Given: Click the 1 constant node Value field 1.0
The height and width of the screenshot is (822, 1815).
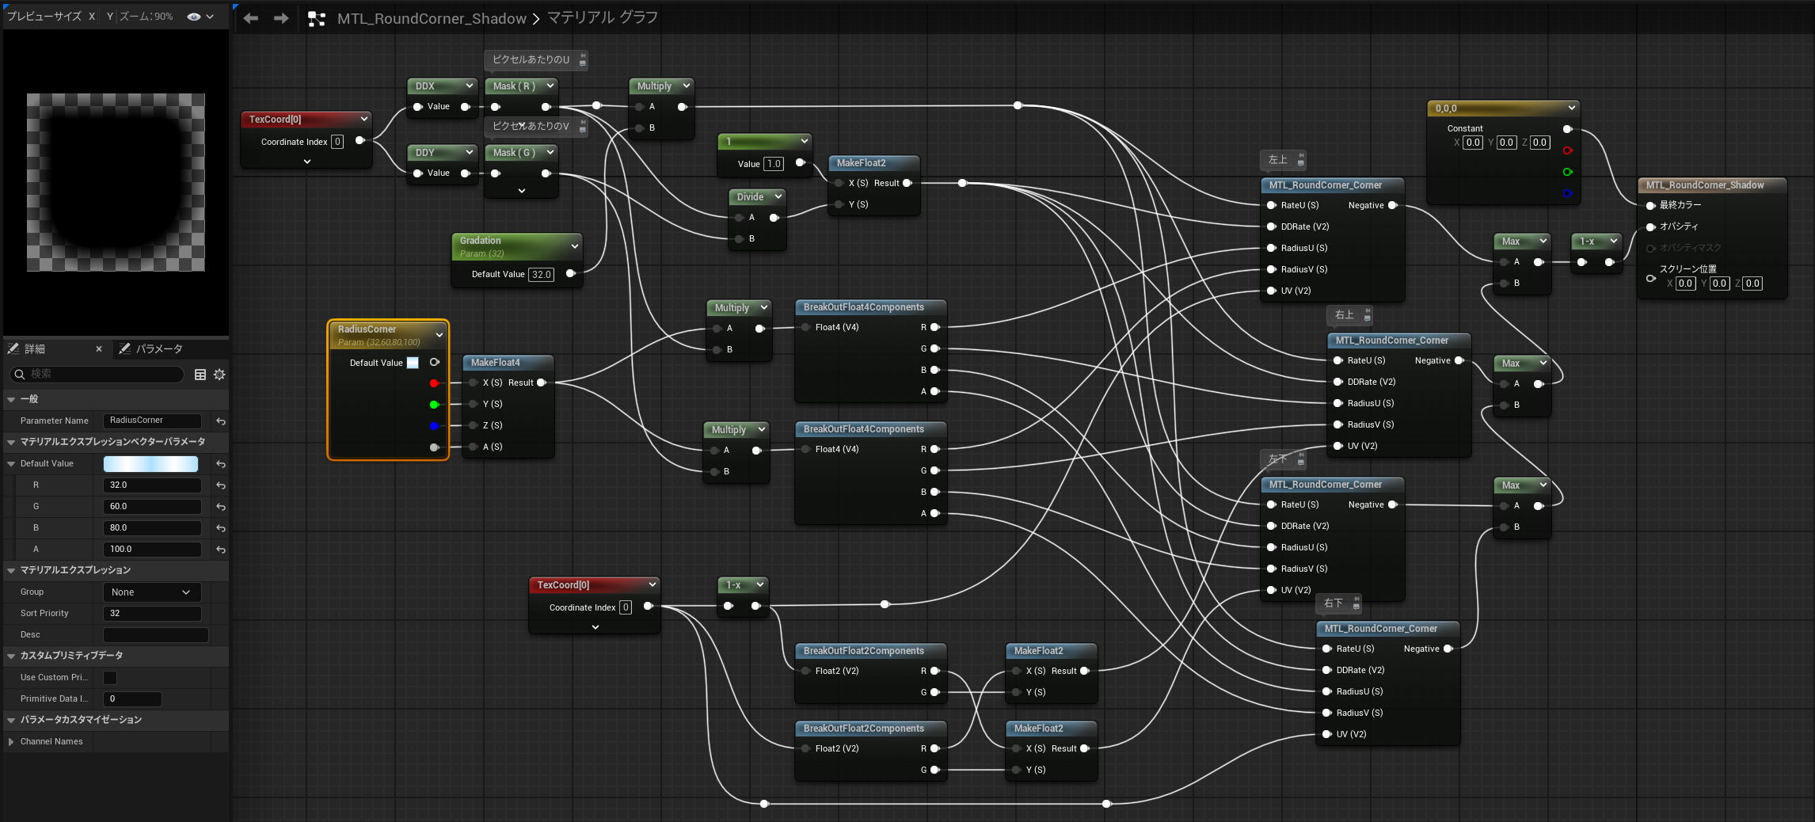Looking at the screenshot, I should (x=774, y=164).
